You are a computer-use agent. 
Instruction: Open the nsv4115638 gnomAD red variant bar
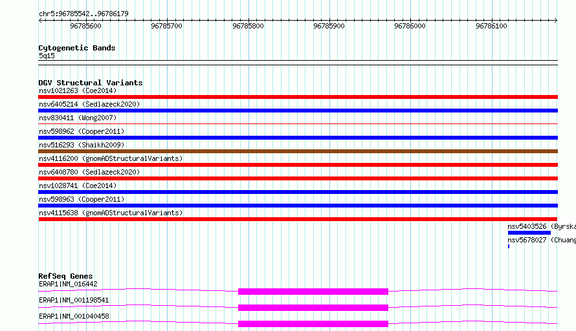pos(298,219)
